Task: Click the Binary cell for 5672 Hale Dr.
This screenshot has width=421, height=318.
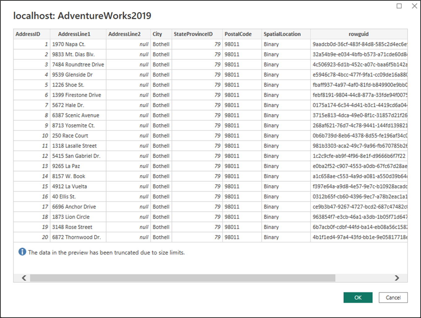Action: pos(271,105)
